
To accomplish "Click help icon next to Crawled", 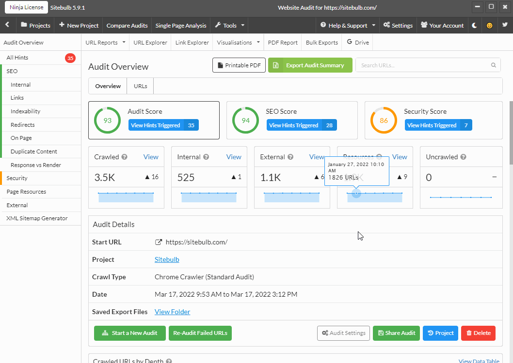I will 124,157.
